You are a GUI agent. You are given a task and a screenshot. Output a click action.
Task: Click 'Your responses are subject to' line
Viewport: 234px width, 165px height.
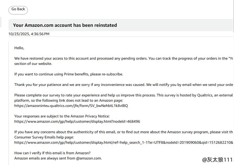pos(62,116)
